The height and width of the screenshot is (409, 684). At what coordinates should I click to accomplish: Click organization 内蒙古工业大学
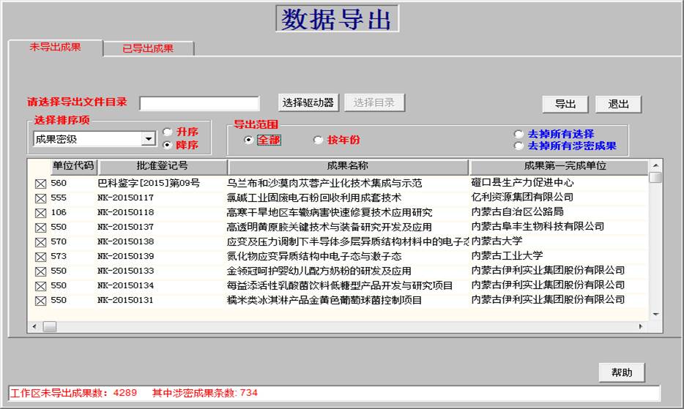[507, 255]
